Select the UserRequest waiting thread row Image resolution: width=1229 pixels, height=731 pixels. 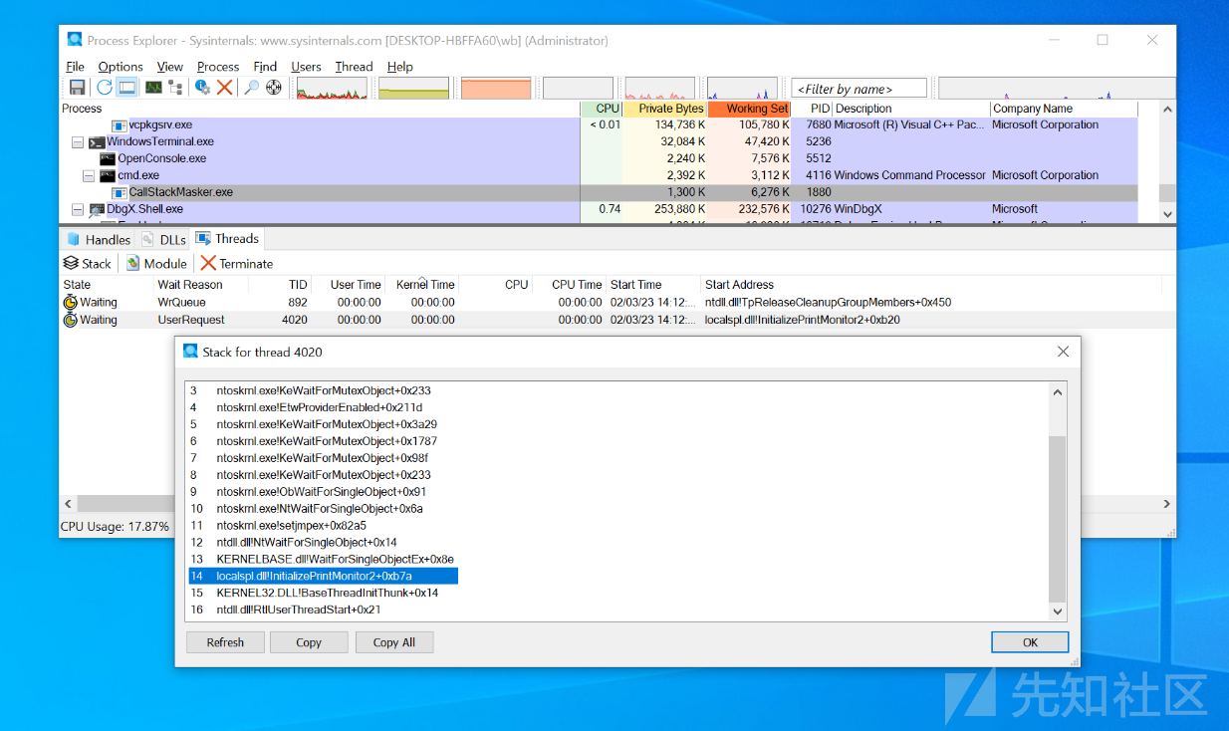coord(611,320)
